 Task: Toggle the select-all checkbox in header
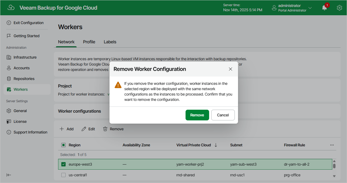tap(63, 145)
